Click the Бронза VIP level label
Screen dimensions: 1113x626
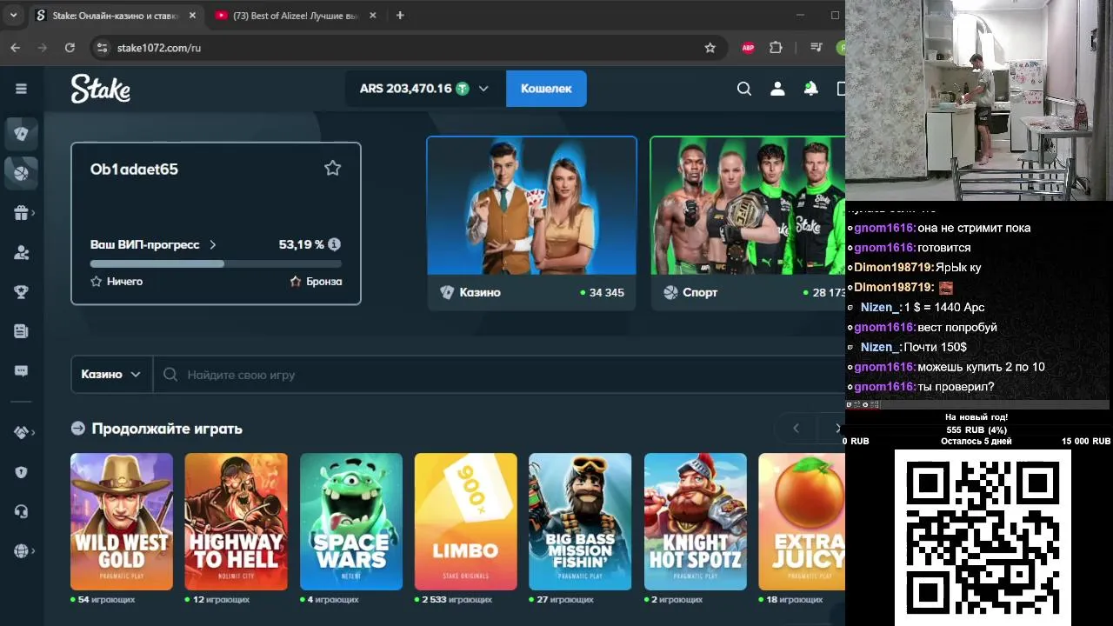click(x=323, y=282)
